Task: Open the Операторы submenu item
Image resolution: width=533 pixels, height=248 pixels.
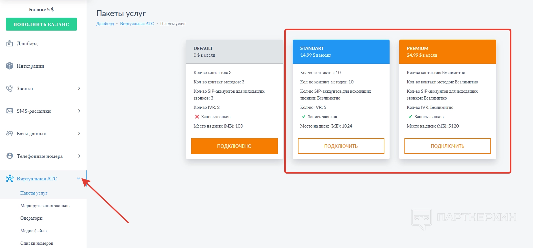Action: [31, 218]
